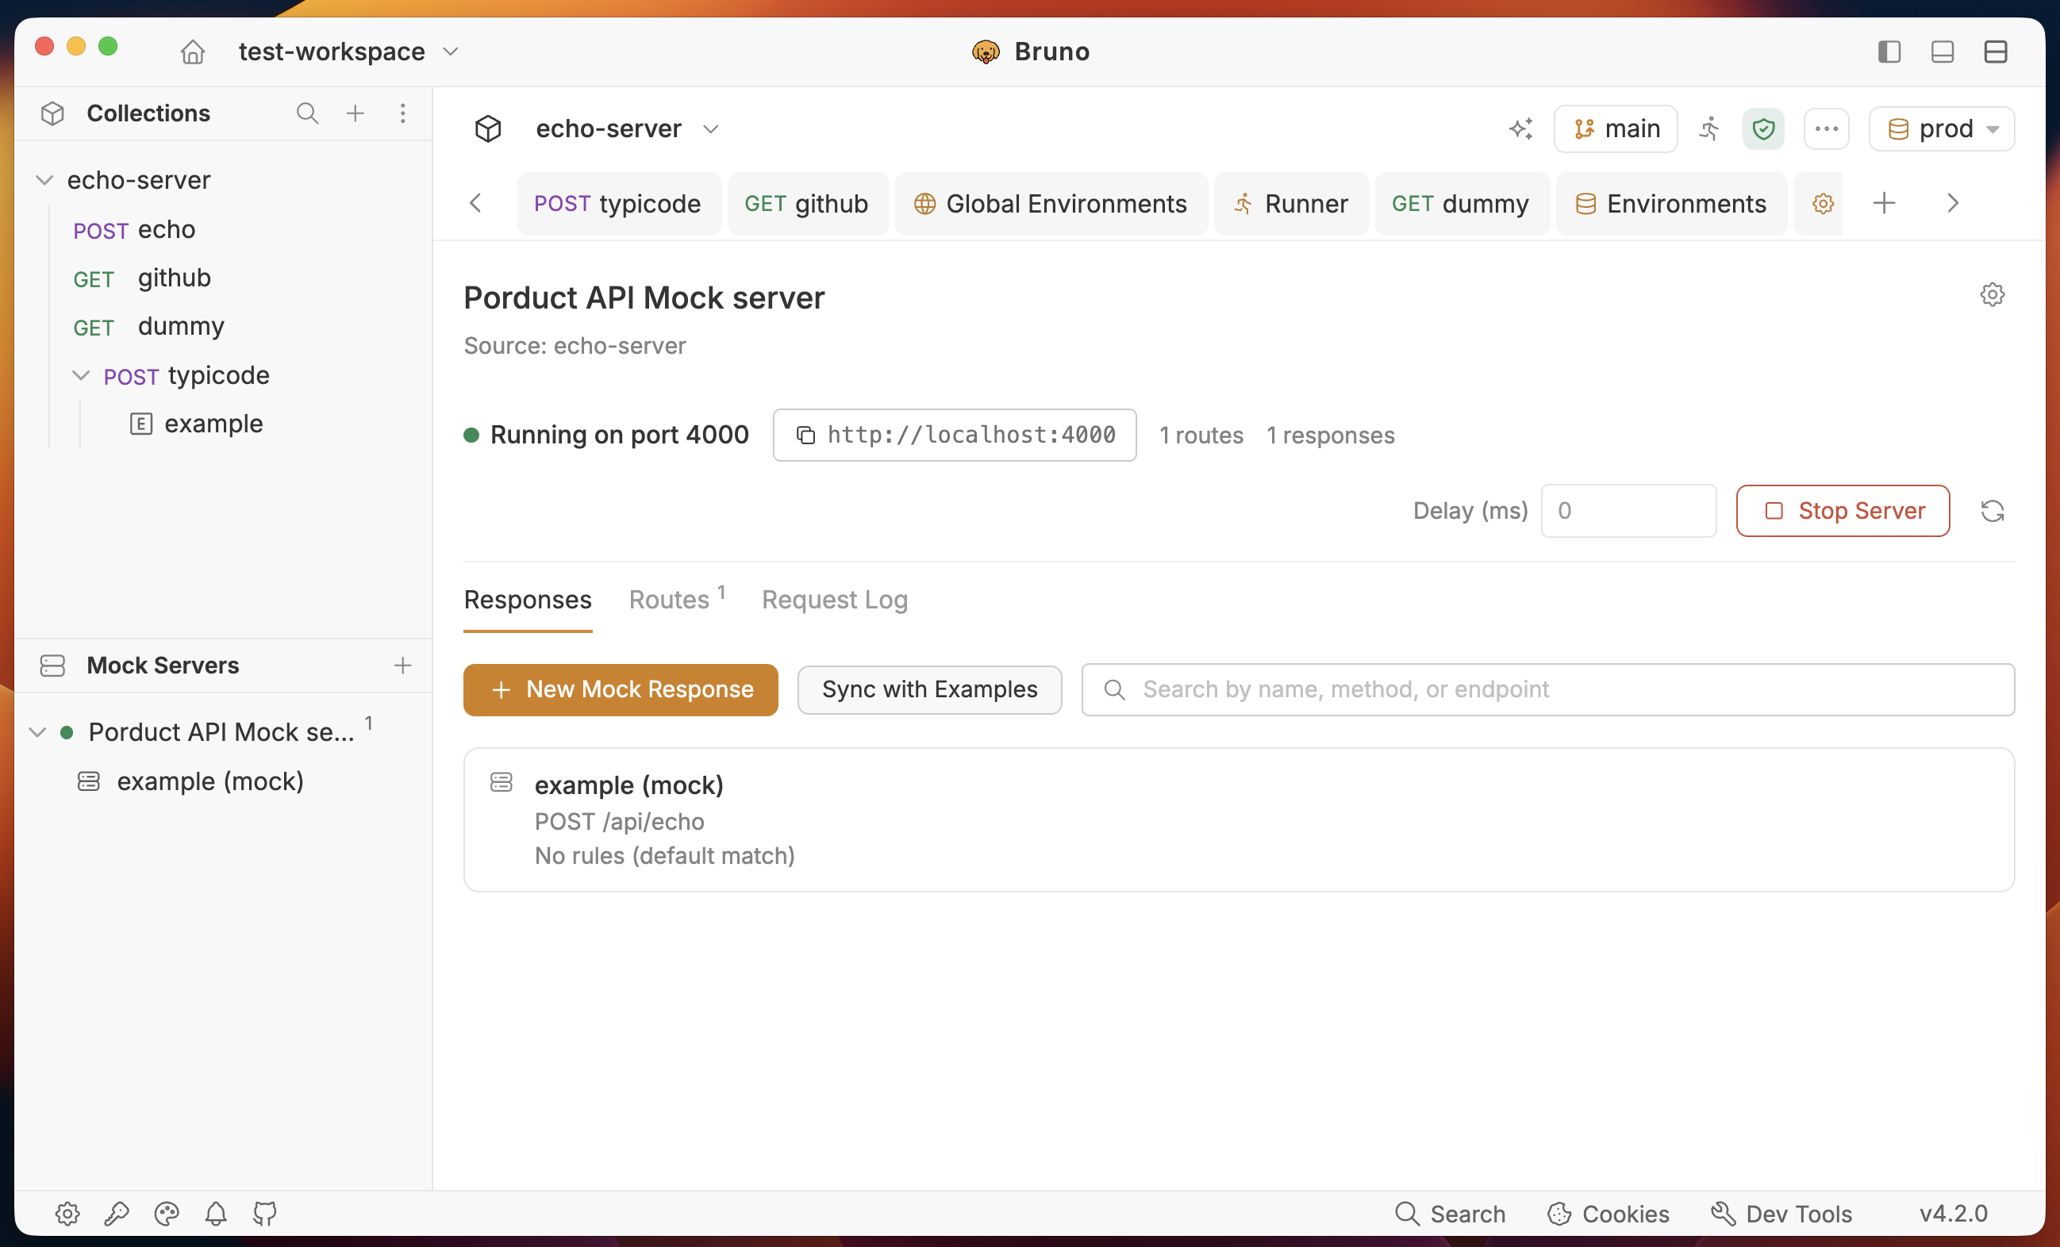Click the Collections cube icon
The height and width of the screenshot is (1247, 2060).
pyautogui.click(x=52, y=113)
